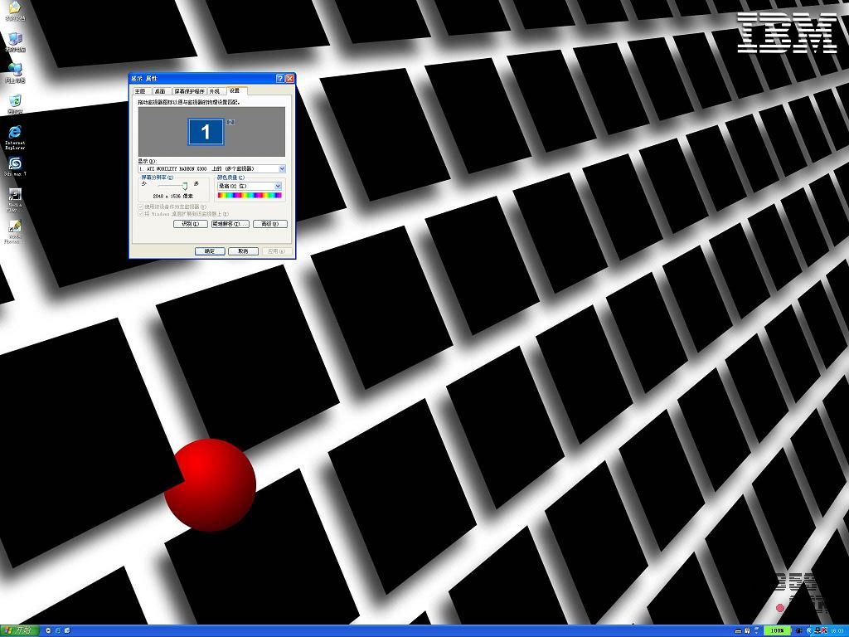849x637 pixels.
Task: Switch to the 主题 (Themes) tab
Action: 141,91
